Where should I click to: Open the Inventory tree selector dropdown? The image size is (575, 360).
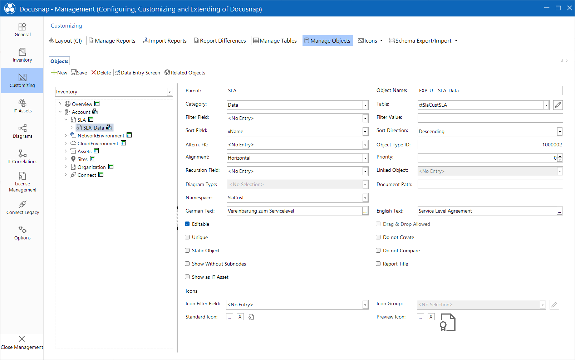click(169, 92)
